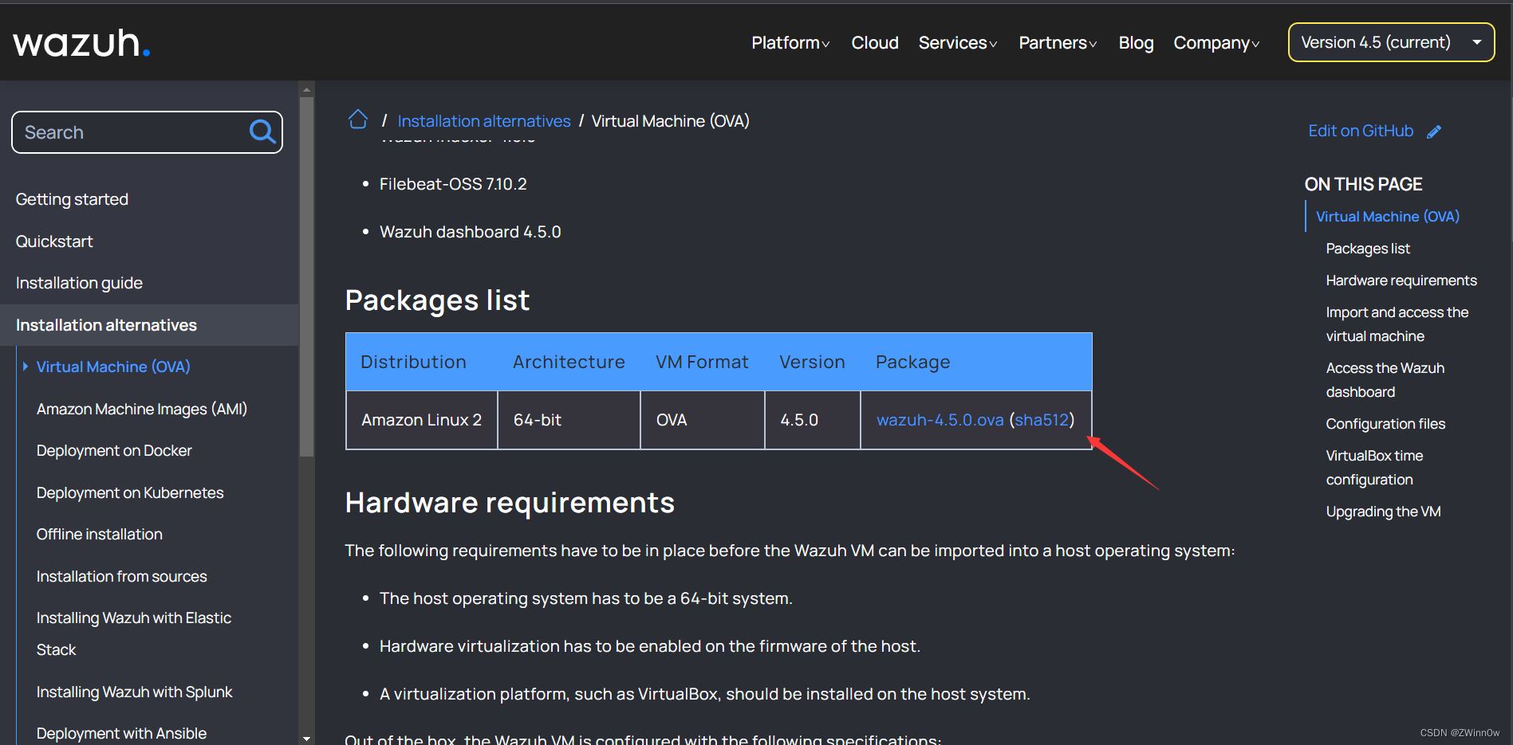
Task: Open the Company dropdown menu
Action: pos(1216,43)
